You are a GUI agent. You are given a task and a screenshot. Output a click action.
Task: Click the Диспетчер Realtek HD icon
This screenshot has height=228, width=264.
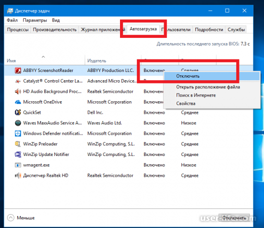point(18,176)
